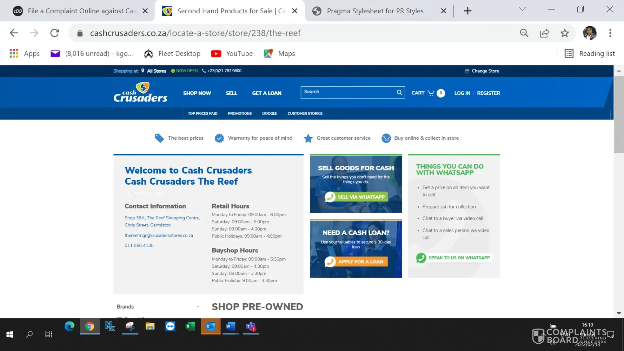This screenshot has width=624, height=351.
Task: Click the Retail Hours heading
Action: [231, 206]
